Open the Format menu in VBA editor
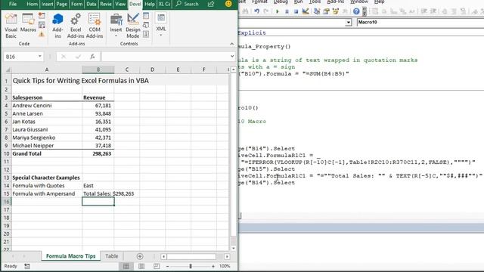The image size is (484, 272). pos(259,2)
